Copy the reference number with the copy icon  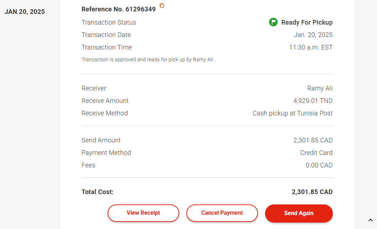(162, 6)
